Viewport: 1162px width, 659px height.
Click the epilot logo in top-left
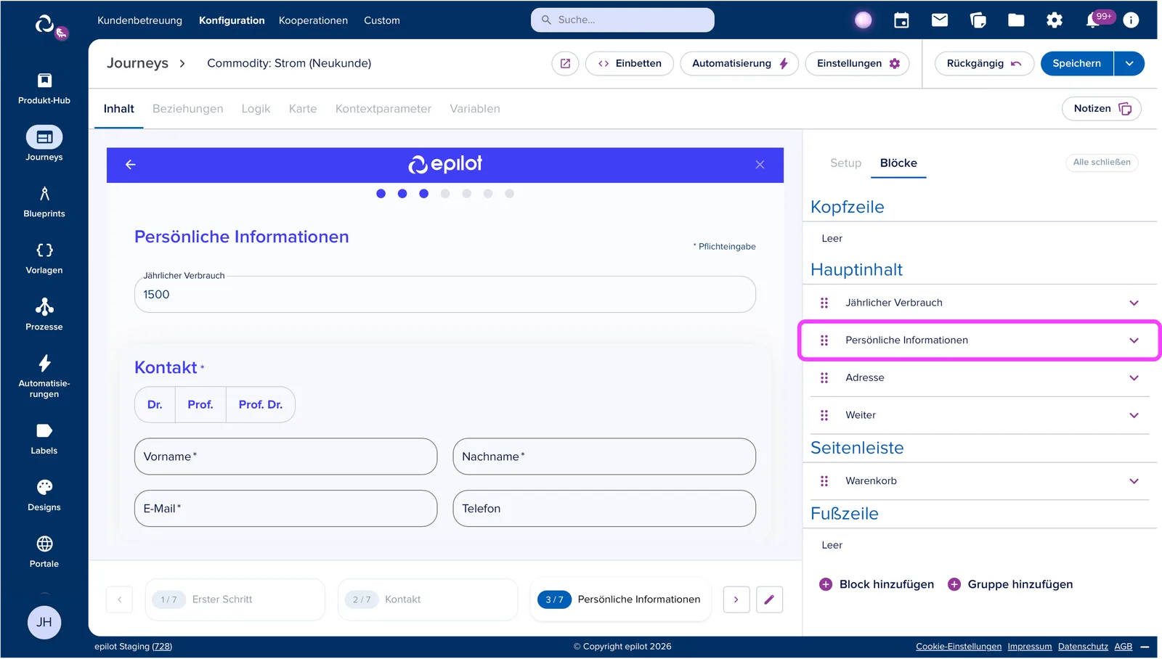click(x=45, y=24)
